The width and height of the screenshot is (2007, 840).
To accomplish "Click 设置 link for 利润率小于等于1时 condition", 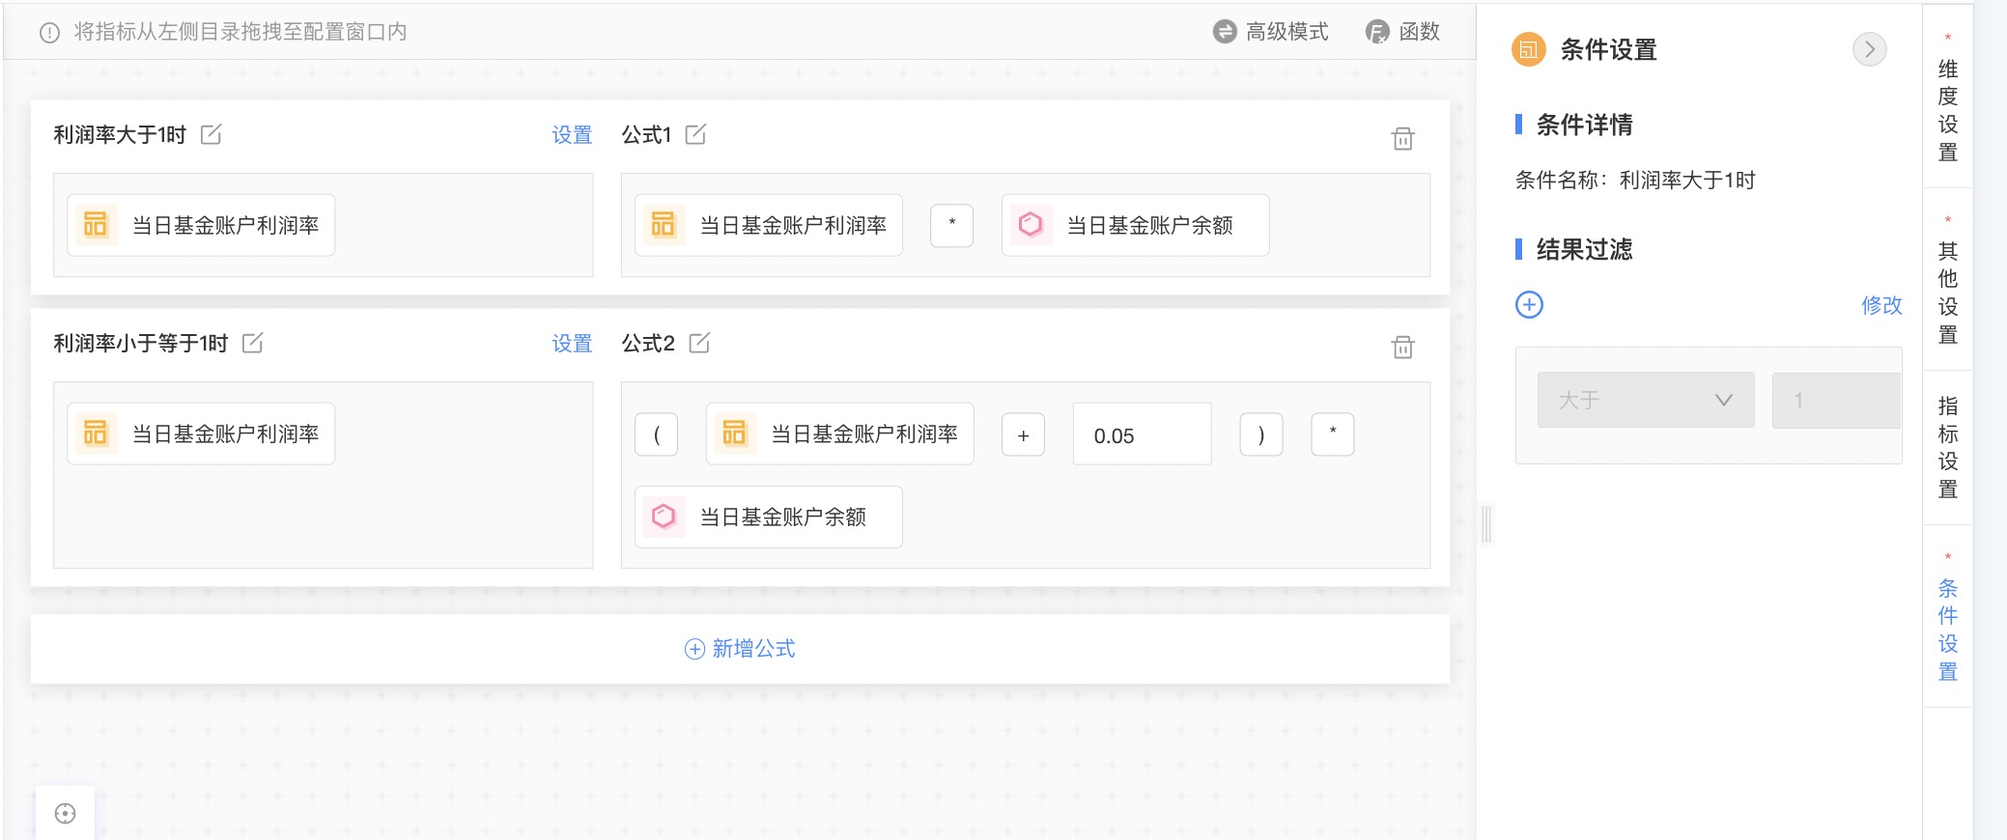I will (572, 344).
